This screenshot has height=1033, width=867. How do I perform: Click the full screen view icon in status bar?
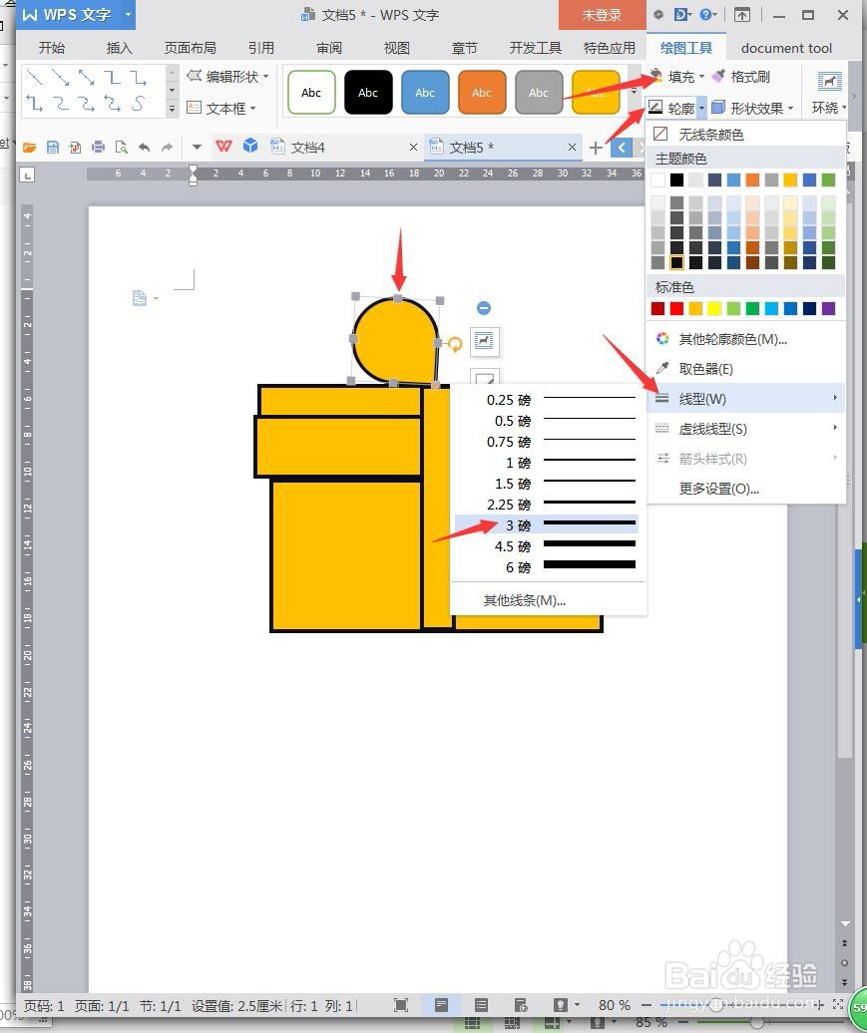pyautogui.click(x=401, y=1005)
